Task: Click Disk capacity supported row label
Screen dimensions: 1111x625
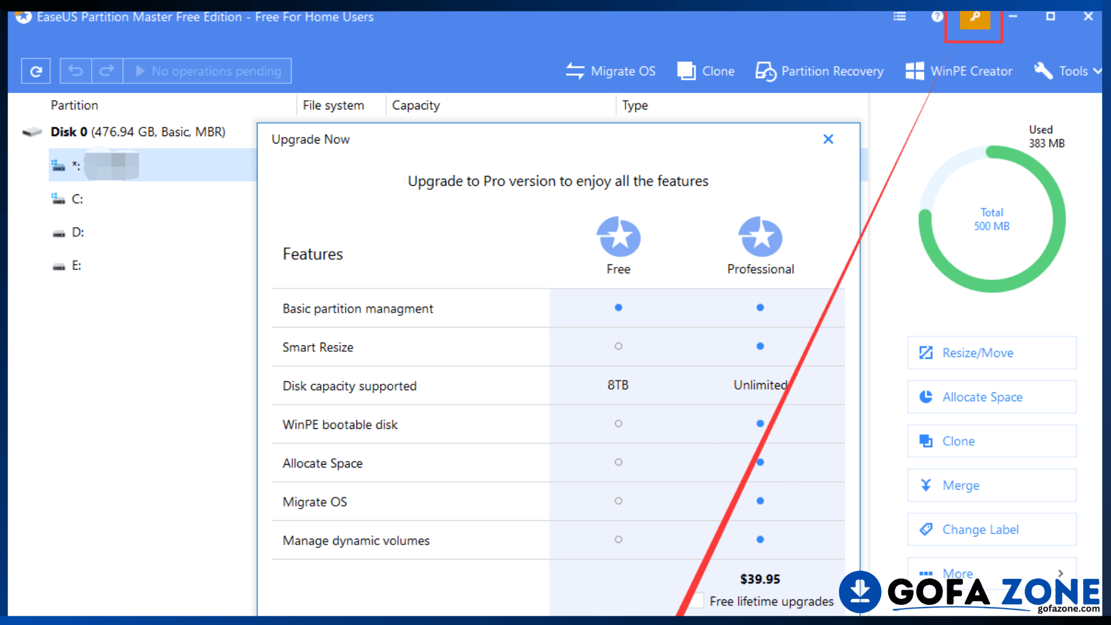Action: pos(350,386)
